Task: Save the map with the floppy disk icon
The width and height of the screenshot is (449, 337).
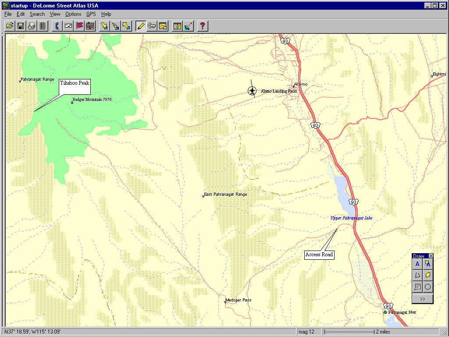Action: point(21,26)
